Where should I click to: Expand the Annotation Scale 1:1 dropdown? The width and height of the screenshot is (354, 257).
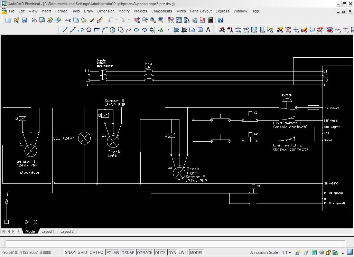click(x=290, y=253)
